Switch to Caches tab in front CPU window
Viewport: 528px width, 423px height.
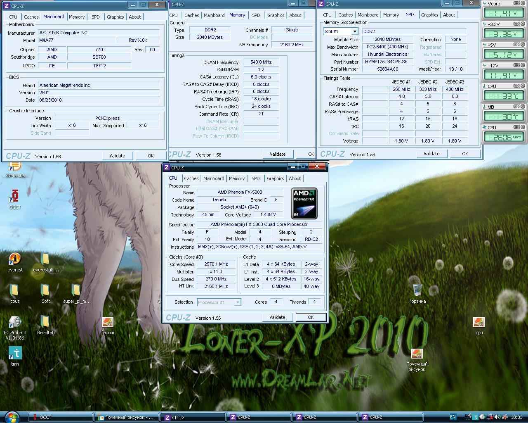tap(191, 178)
